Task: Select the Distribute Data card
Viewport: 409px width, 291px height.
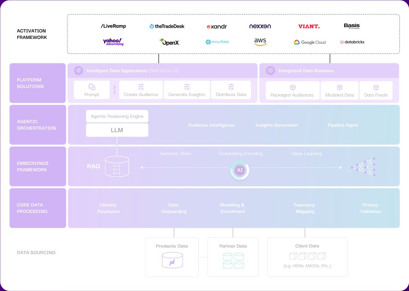Action: click(231, 90)
